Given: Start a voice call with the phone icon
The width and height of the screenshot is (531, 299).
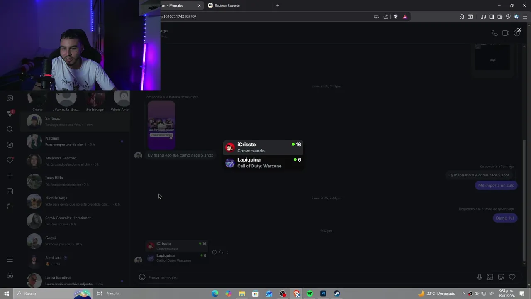Looking at the screenshot, I should pos(494,33).
